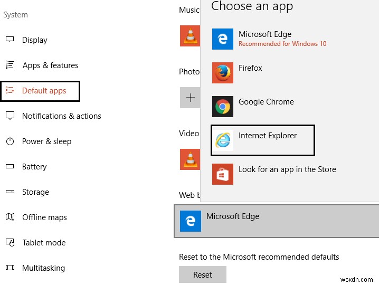Click the Firefox icon in app chooser
Screen dimensions: 379x285
click(x=223, y=73)
